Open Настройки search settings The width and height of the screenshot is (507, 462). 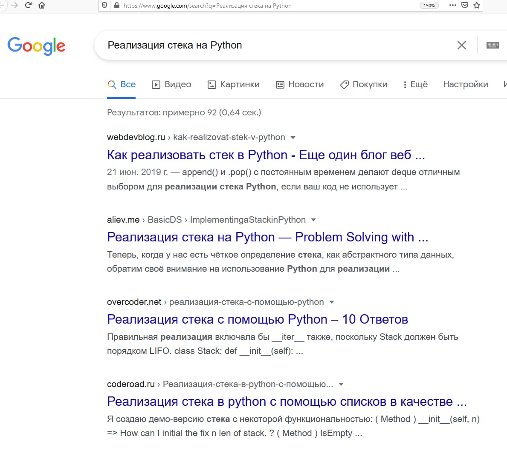point(465,85)
